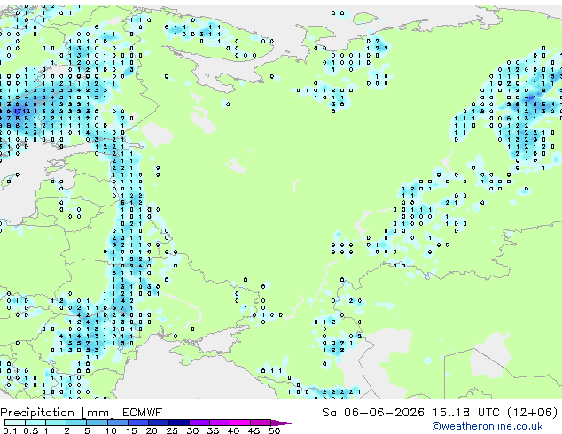Click the legend label '50'
Screen dimensions: 562x434
coord(274,430)
